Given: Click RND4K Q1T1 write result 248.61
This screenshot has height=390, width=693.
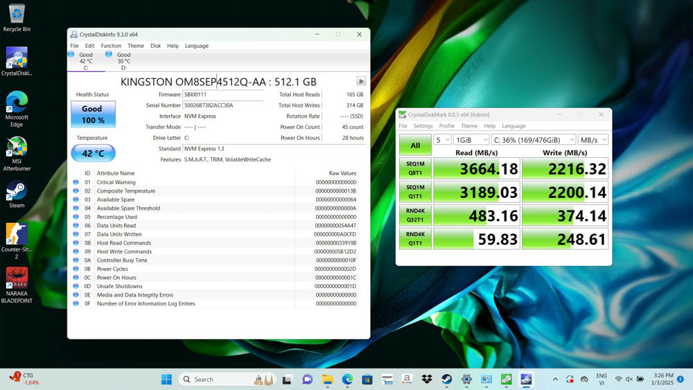Looking at the screenshot, I should pyautogui.click(x=565, y=238).
